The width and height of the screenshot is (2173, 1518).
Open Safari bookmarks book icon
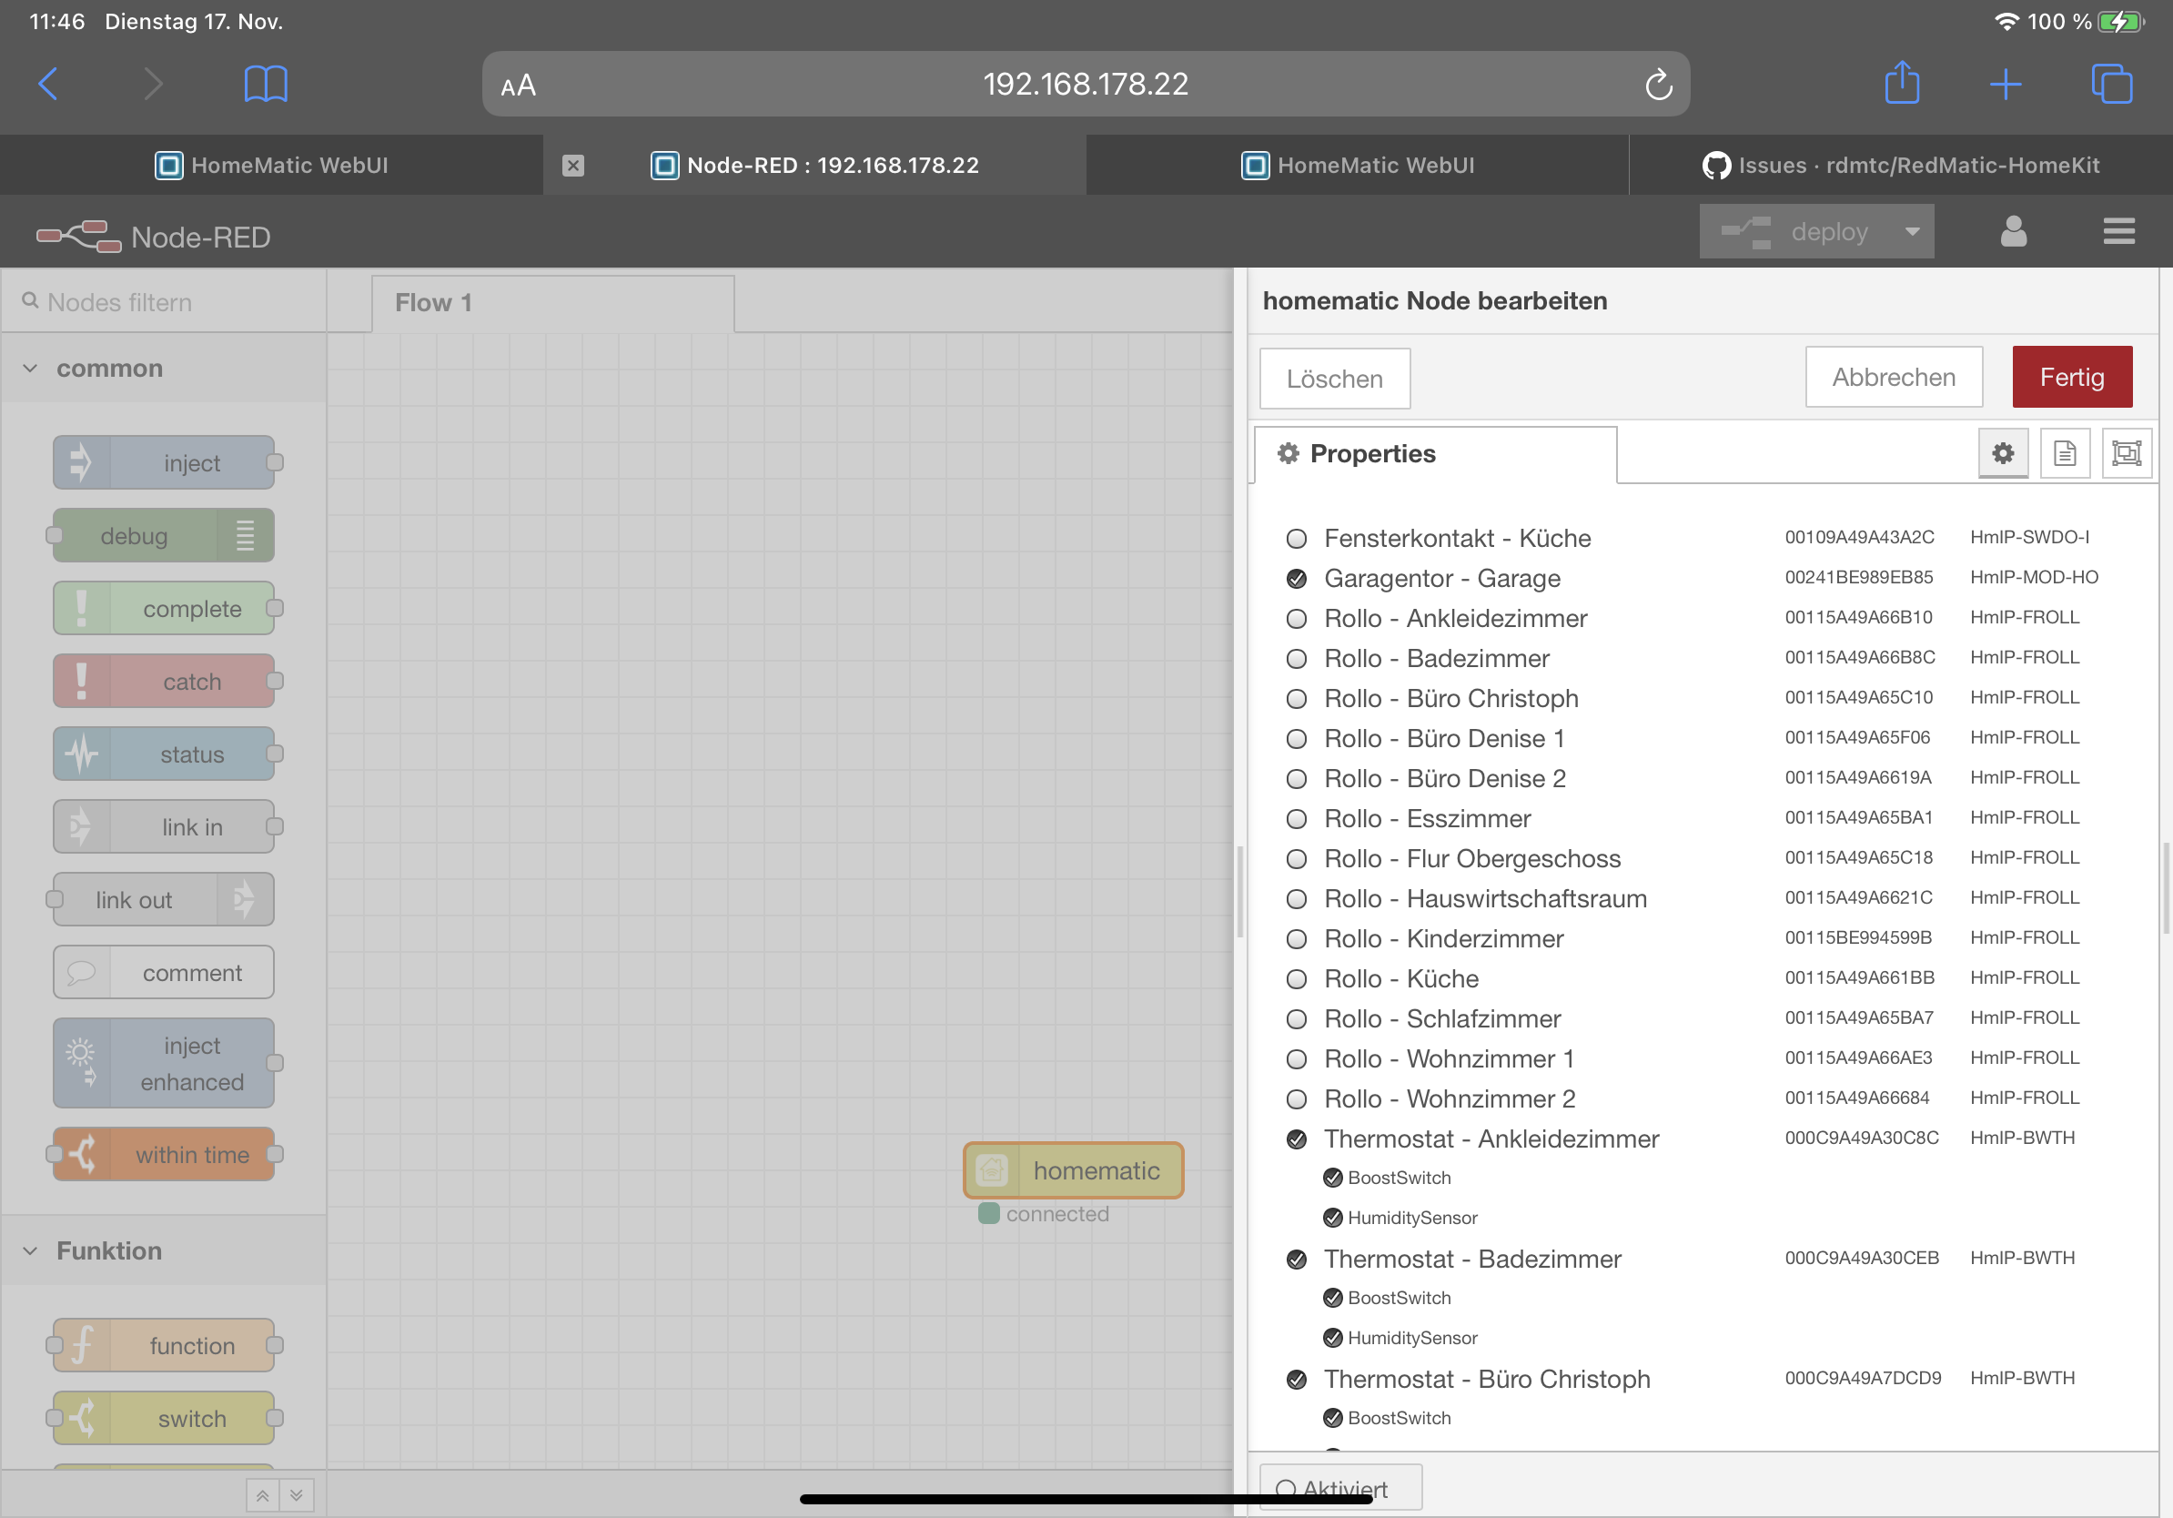265,85
